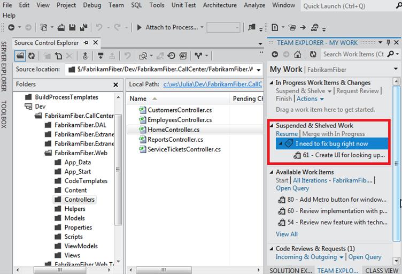The width and height of the screenshot is (402, 274).
Task: Expand the Suspend & Shelve dropdown
Action: pyautogui.click(x=329, y=91)
